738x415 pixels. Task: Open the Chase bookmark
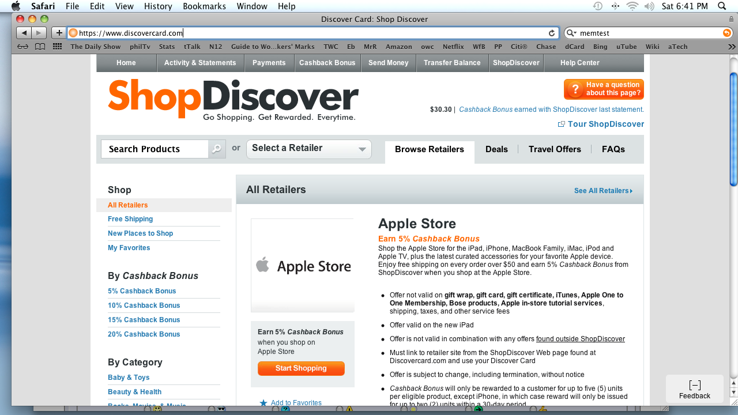click(x=546, y=47)
